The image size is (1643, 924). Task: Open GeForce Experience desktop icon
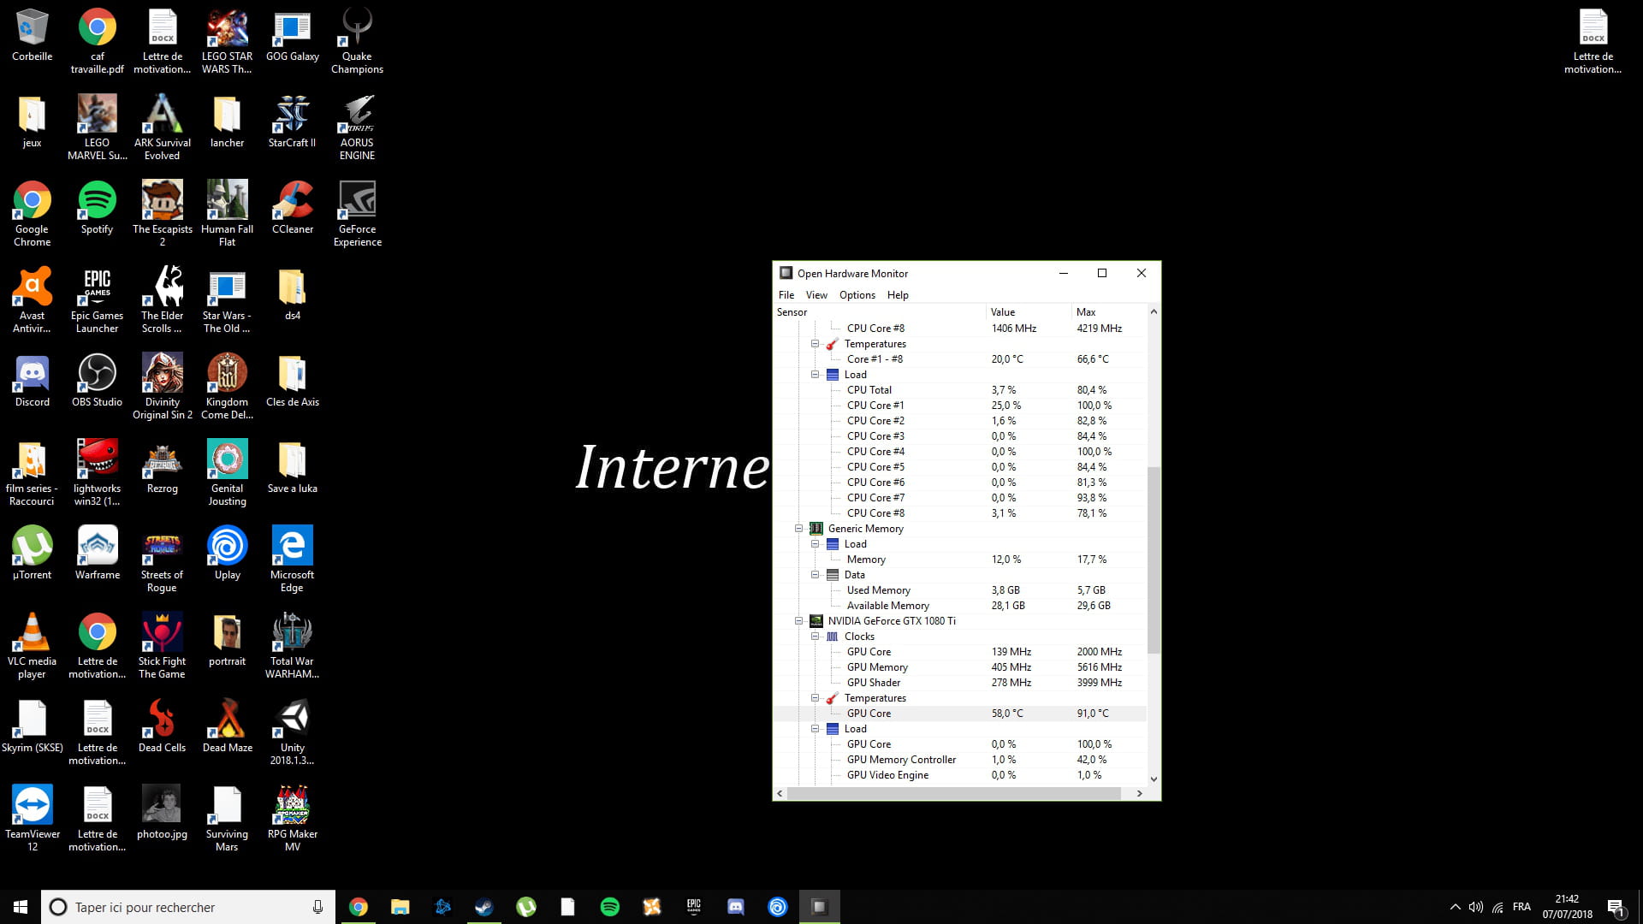pos(357,213)
